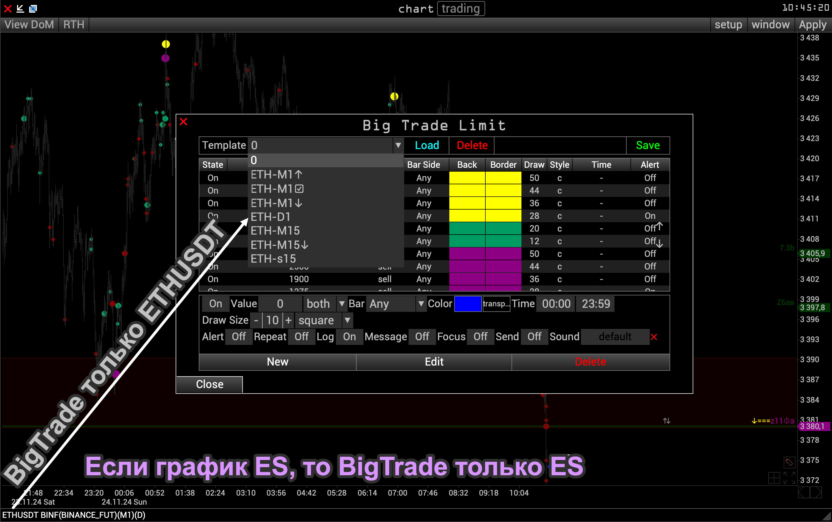Click the Value input field showing 0
Screen dimensions: 832x522
point(280,304)
